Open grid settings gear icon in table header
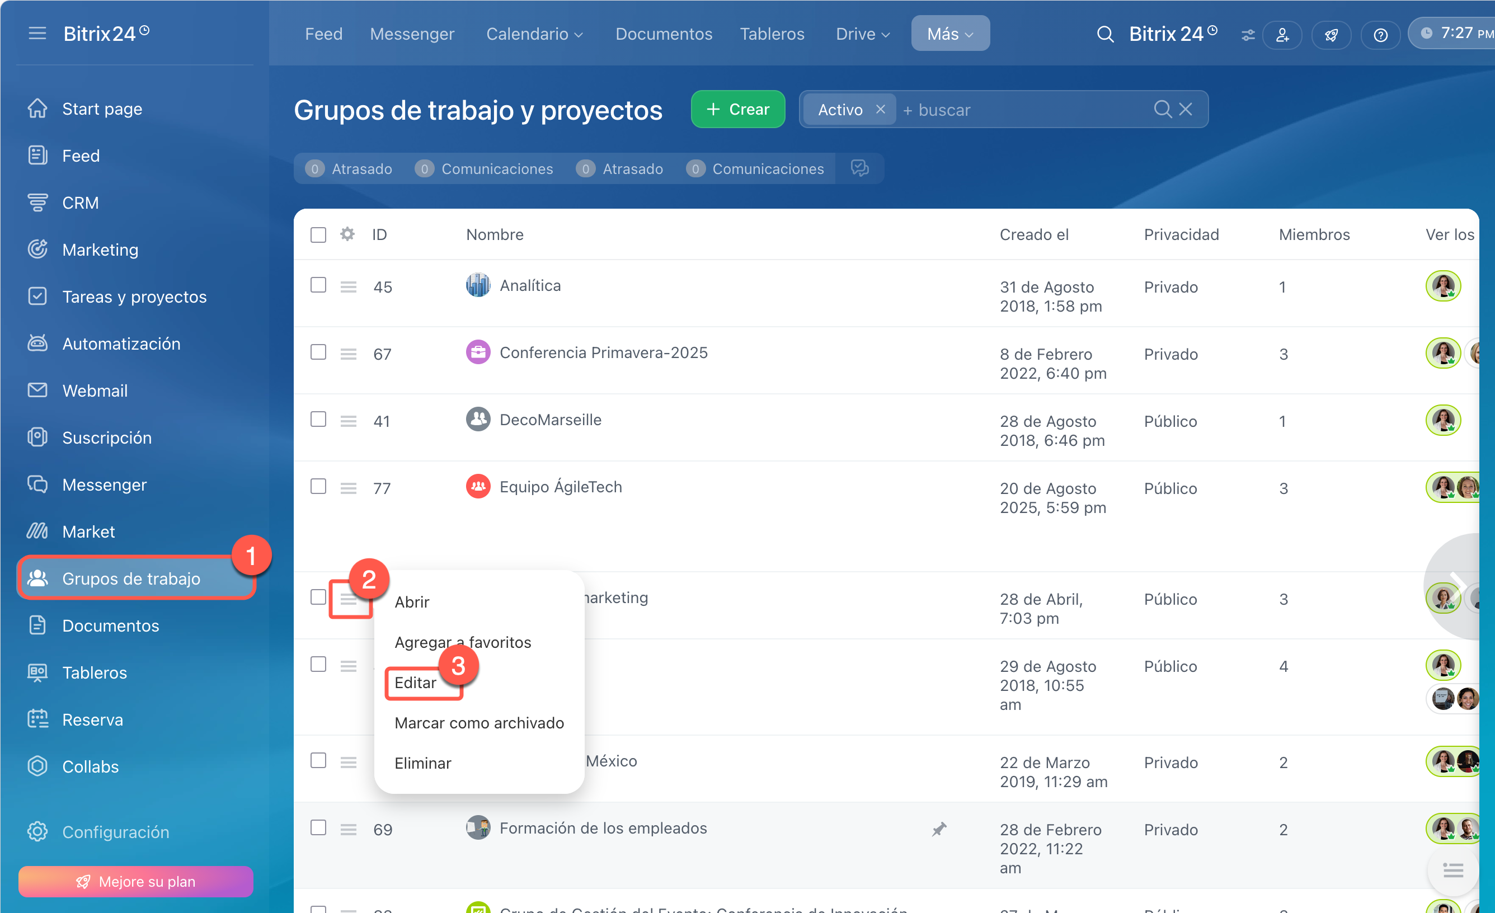 click(x=347, y=234)
